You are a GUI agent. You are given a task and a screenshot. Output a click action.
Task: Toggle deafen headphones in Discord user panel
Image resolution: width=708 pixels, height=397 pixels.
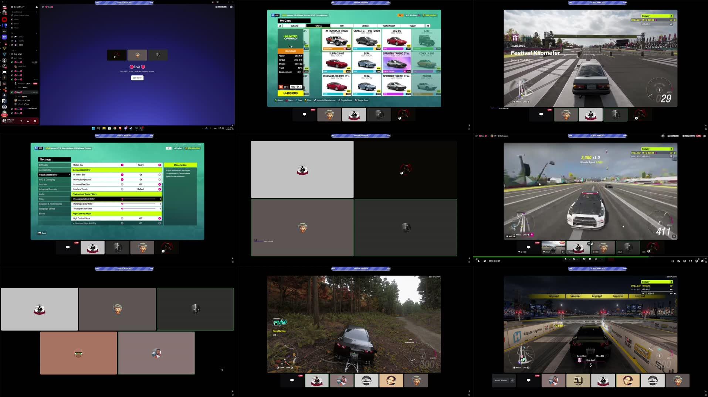pos(28,121)
